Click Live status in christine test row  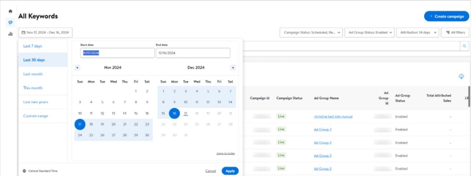[281, 116]
